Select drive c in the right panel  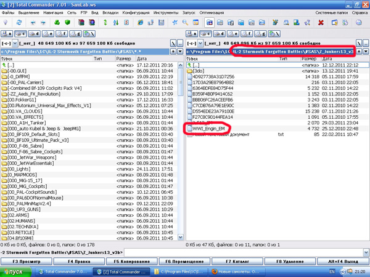(205, 34)
